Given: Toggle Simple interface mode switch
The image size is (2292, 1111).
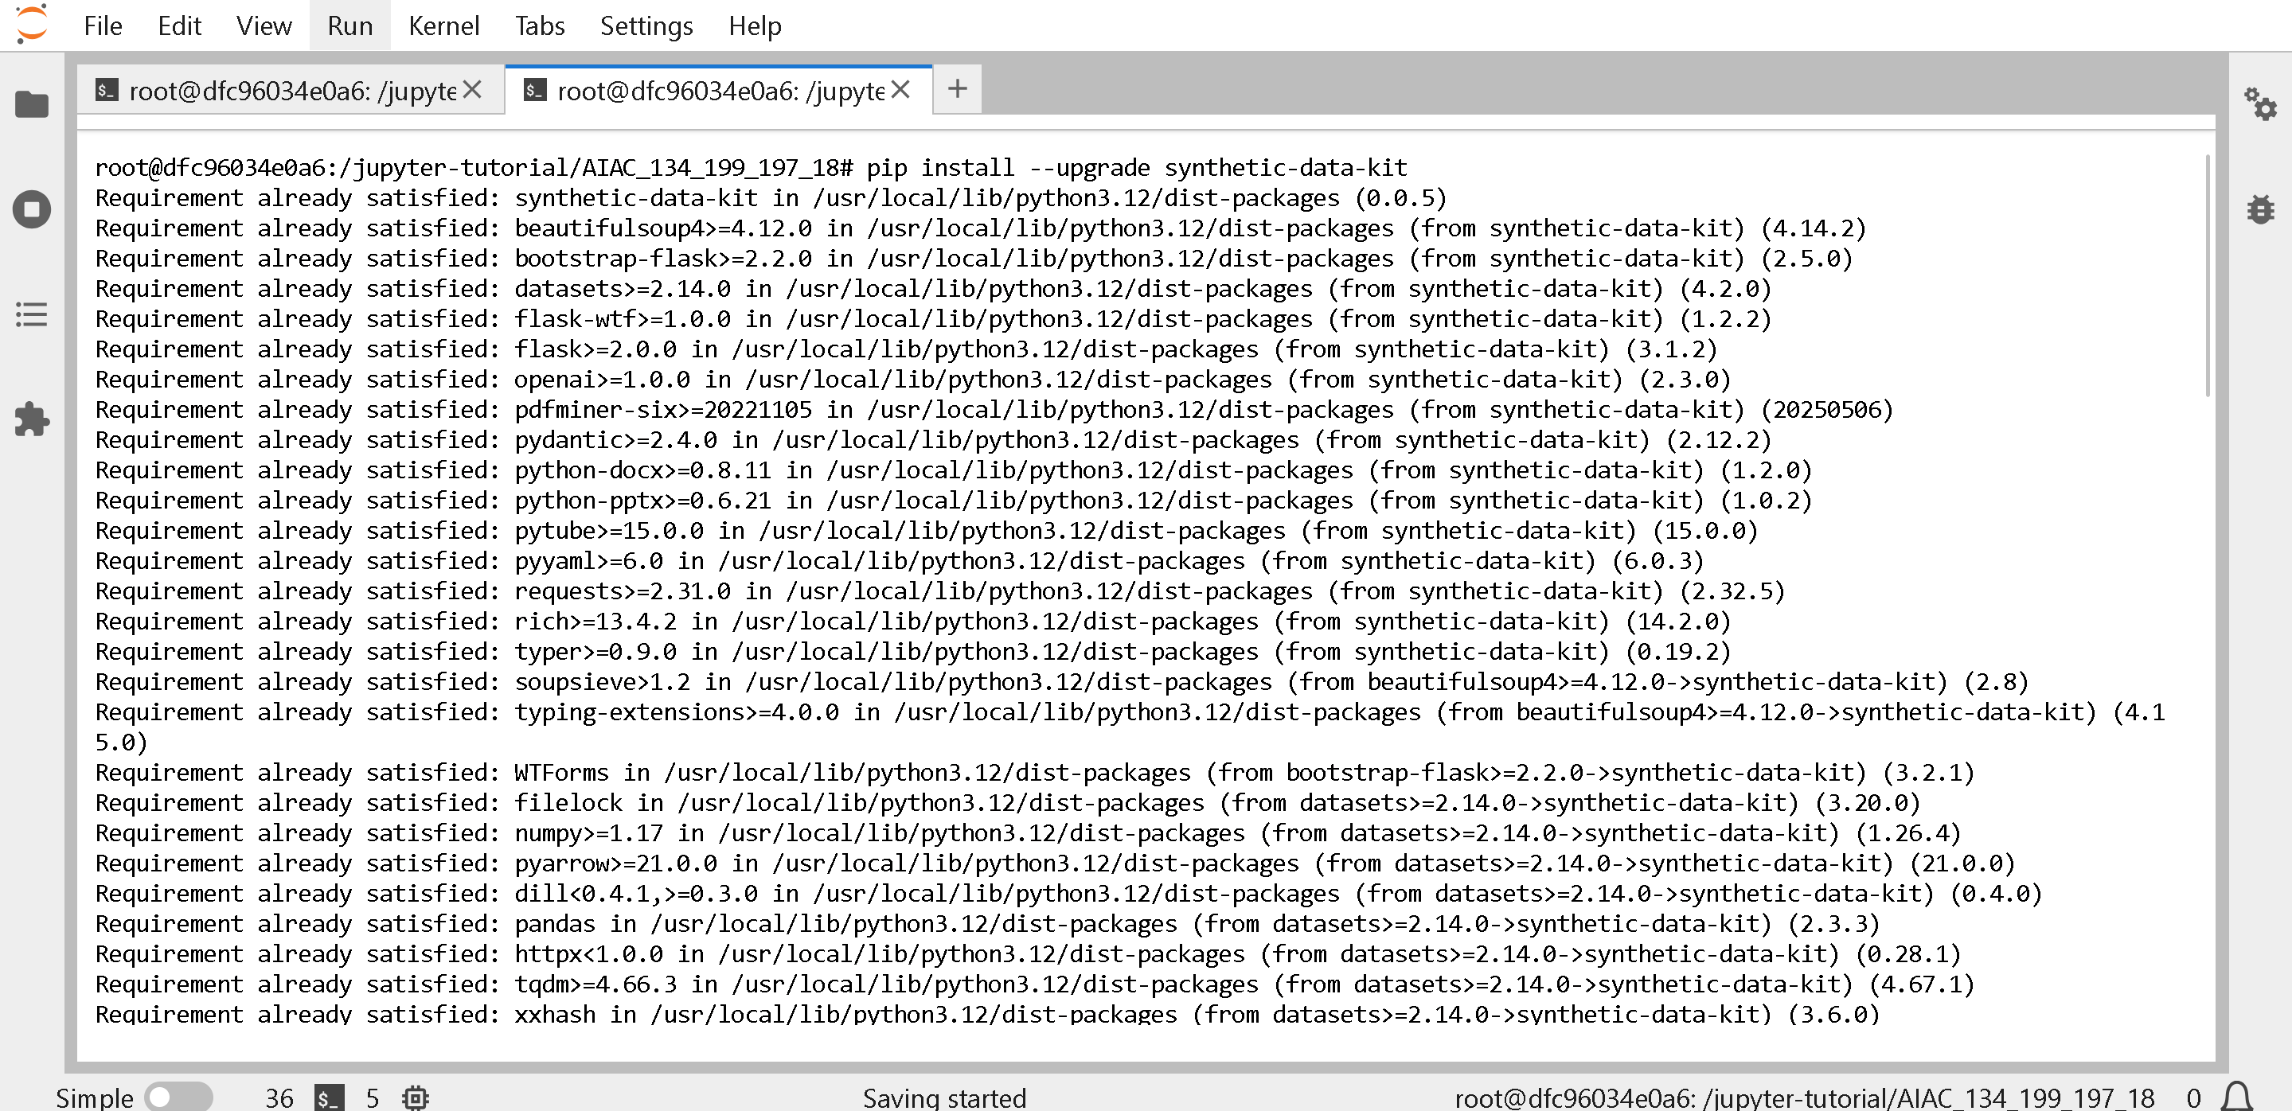Looking at the screenshot, I should pyautogui.click(x=178, y=1097).
